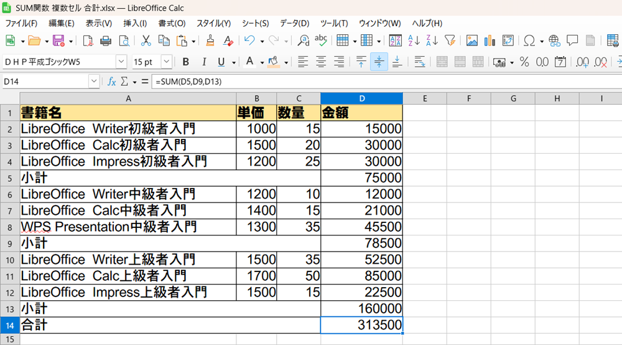
Task: Open the Function Wizard (fx)
Action: 112,82
